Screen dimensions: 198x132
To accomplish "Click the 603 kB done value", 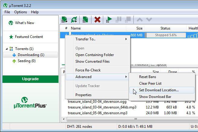I will (x=171, y=107).
